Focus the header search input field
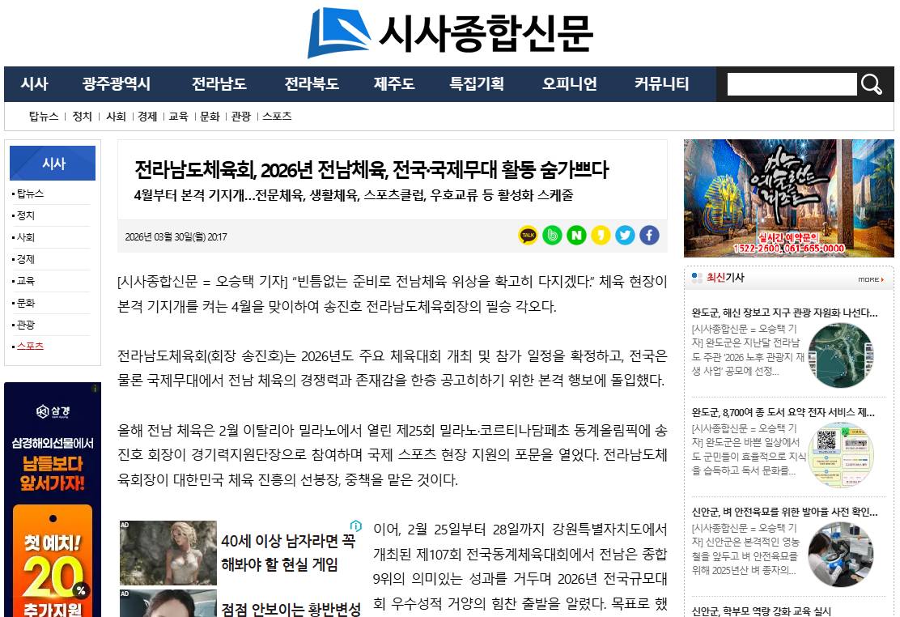Image resolution: width=900 pixels, height=617 pixels. click(x=792, y=84)
